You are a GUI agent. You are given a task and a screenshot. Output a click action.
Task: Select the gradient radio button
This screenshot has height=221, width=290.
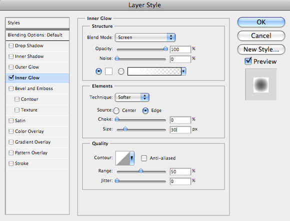[x=121, y=71]
